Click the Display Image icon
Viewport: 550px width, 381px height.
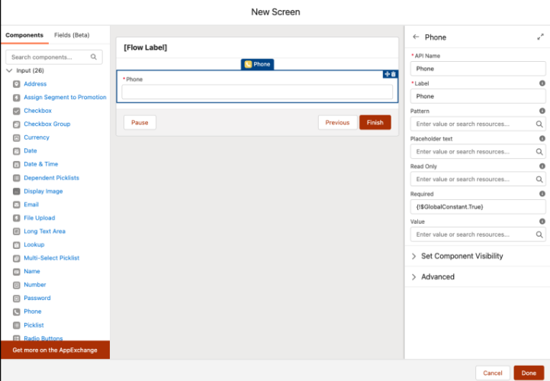coord(17,192)
